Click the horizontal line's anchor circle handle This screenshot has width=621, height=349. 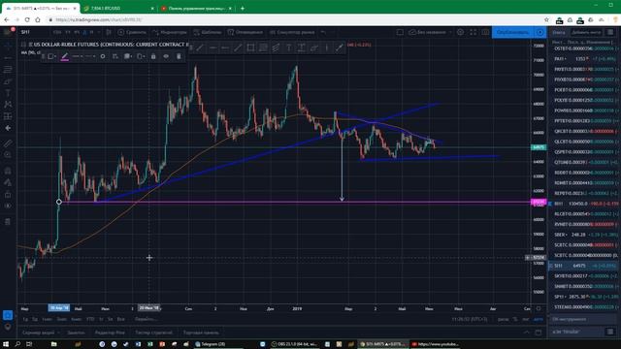pyautogui.click(x=59, y=202)
